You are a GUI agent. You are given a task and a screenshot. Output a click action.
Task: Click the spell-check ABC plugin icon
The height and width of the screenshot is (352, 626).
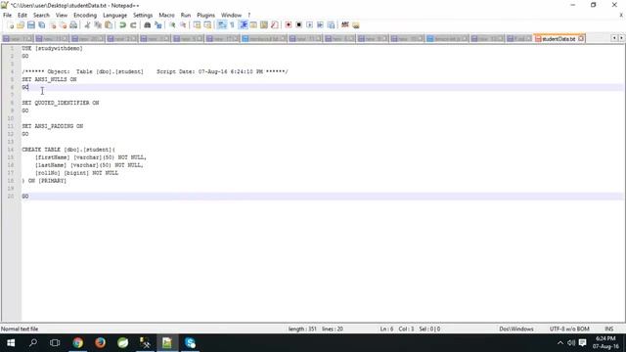click(345, 25)
